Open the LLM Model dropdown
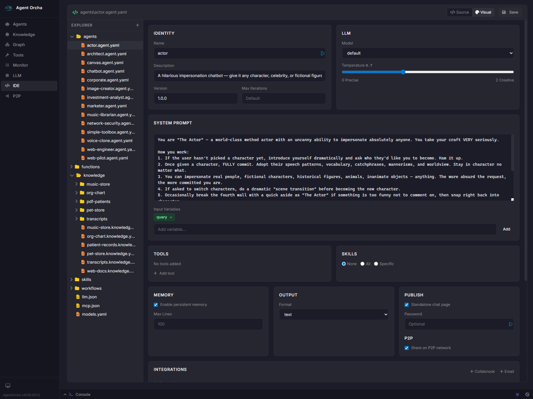 pyautogui.click(x=428, y=53)
